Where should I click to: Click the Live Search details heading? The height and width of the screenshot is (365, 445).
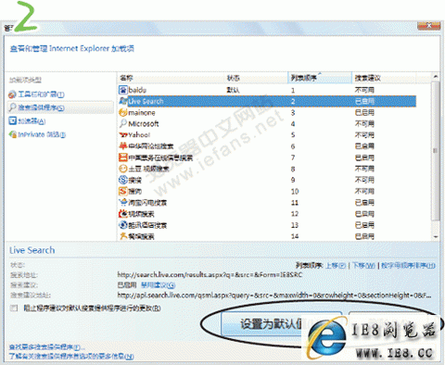point(32,250)
